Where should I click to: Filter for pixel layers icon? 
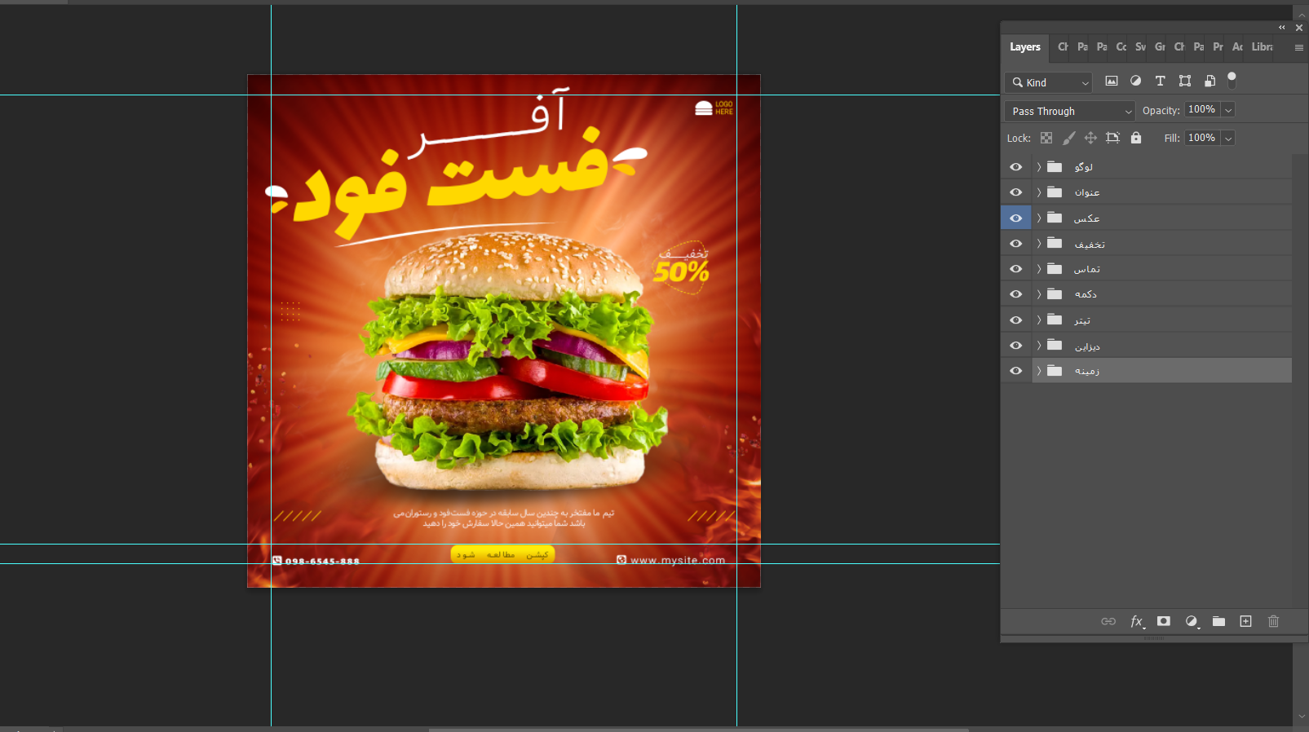coord(1111,81)
